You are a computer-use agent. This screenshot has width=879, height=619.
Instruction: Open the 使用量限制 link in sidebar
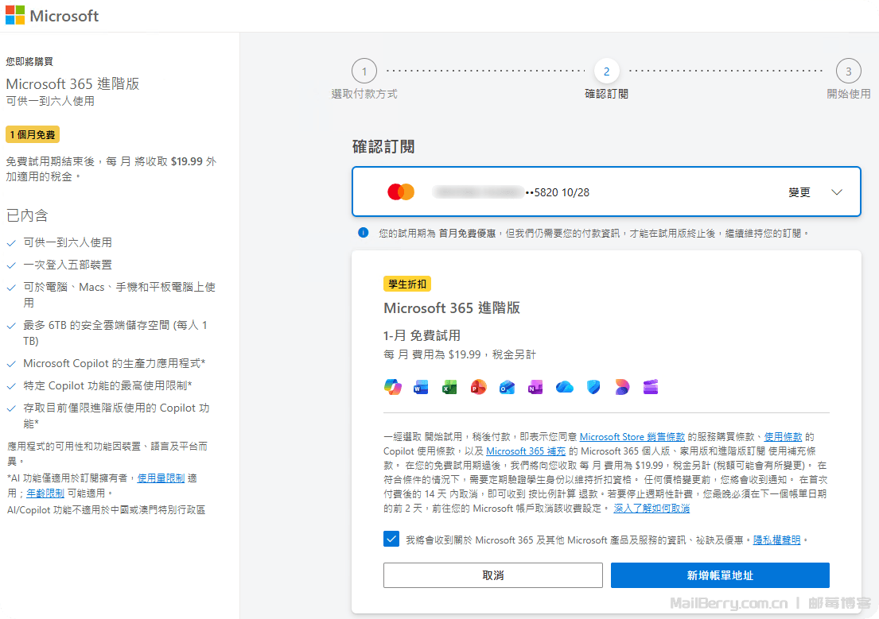(161, 478)
